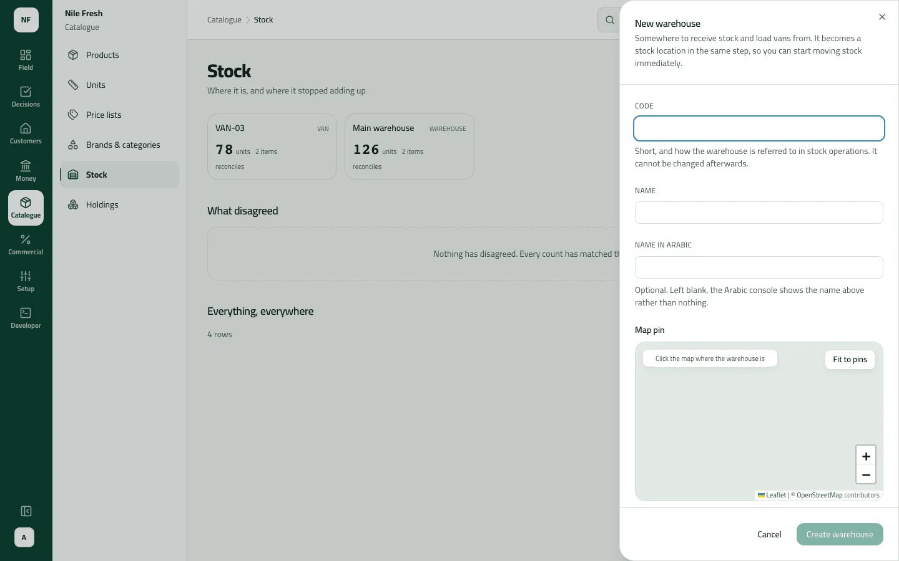Focus the Name in Arabic field
This screenshot has height=561, width=899.
(x=759, y=267)
